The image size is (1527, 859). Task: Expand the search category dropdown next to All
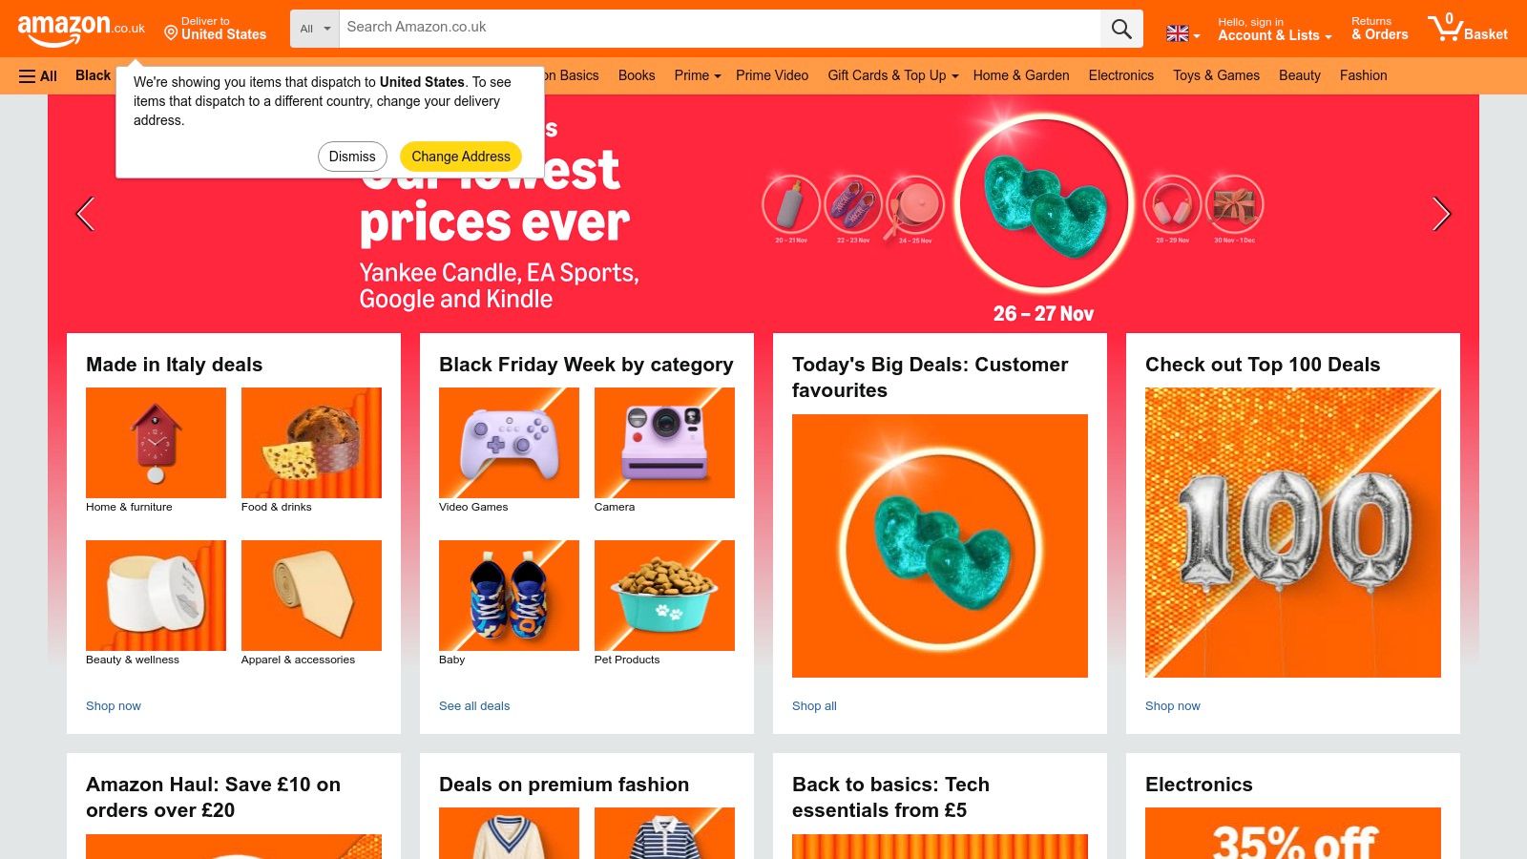pyautogui.click(x=313, y=29)
